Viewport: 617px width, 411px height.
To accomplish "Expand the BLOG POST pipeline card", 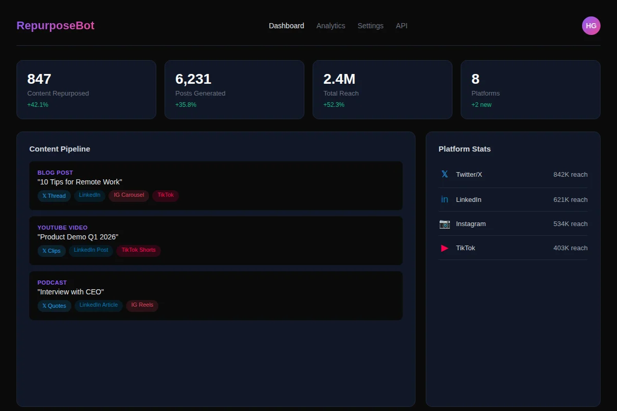I will (x=216, y=185).
